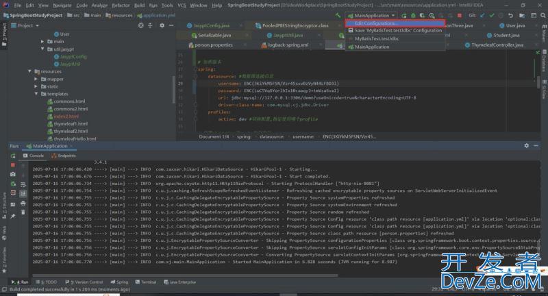Click Run with Coverage icon in toolbar
Viewport: 548px width, 296px height.
pos(422,15)
